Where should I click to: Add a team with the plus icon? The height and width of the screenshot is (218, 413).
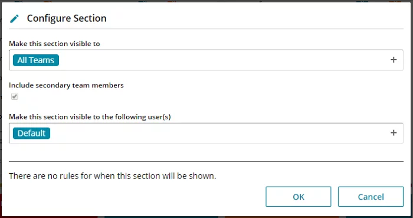pos(394,60)
